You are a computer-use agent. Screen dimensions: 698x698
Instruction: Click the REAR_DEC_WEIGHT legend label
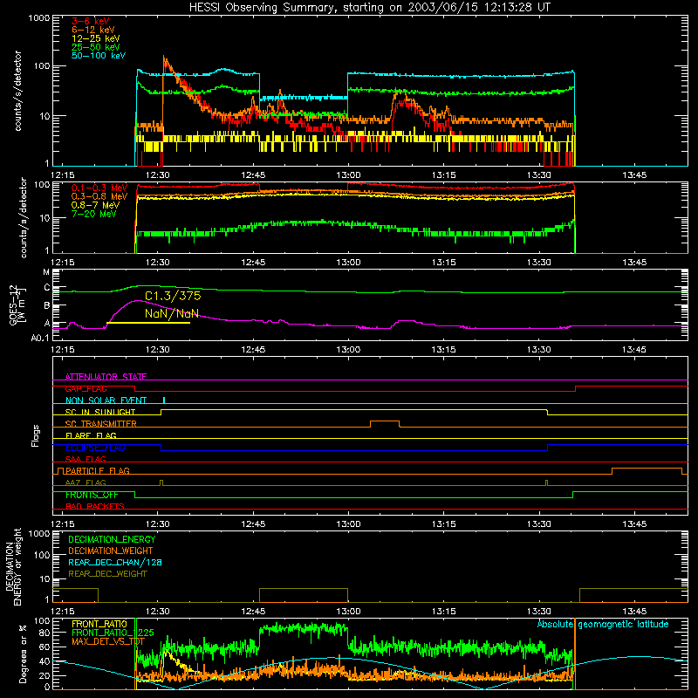tap(107, 574)
